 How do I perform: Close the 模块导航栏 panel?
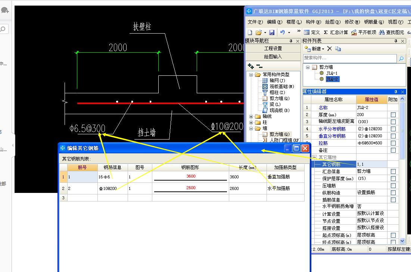click(x=298, y=41)
